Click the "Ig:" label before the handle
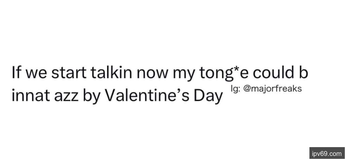354x168 pixels. pyautogui.click(x=235, y=88)
